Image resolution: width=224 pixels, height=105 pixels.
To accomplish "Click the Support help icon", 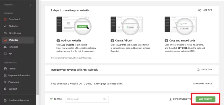I will (x=5, y=89).
